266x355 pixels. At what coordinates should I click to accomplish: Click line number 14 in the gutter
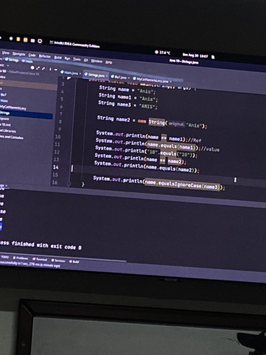55,167
